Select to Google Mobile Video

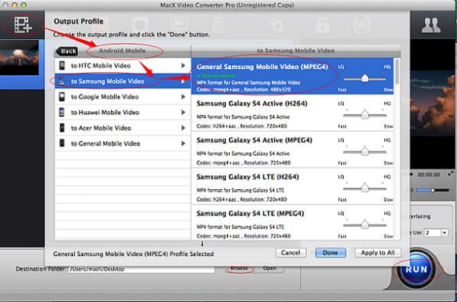pyautogui.click(x=122, y=97)
